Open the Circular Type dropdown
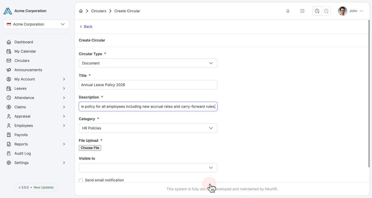 pyautogui.click(x=148, y=63)
